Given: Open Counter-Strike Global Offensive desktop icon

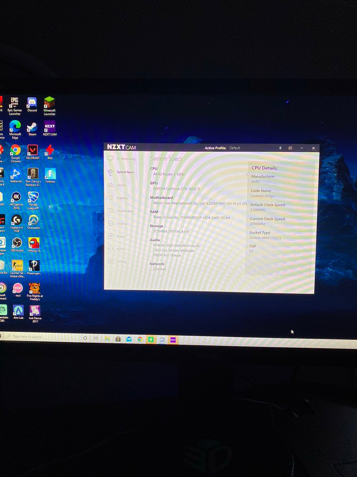Looking at the screenshot, I should point(17,269).
